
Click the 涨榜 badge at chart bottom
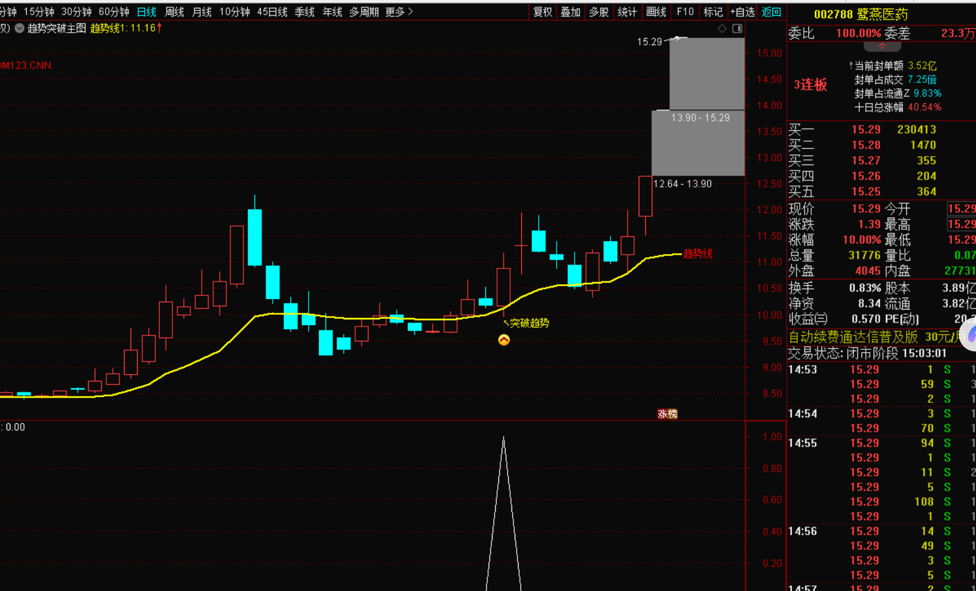coord(667,414)
